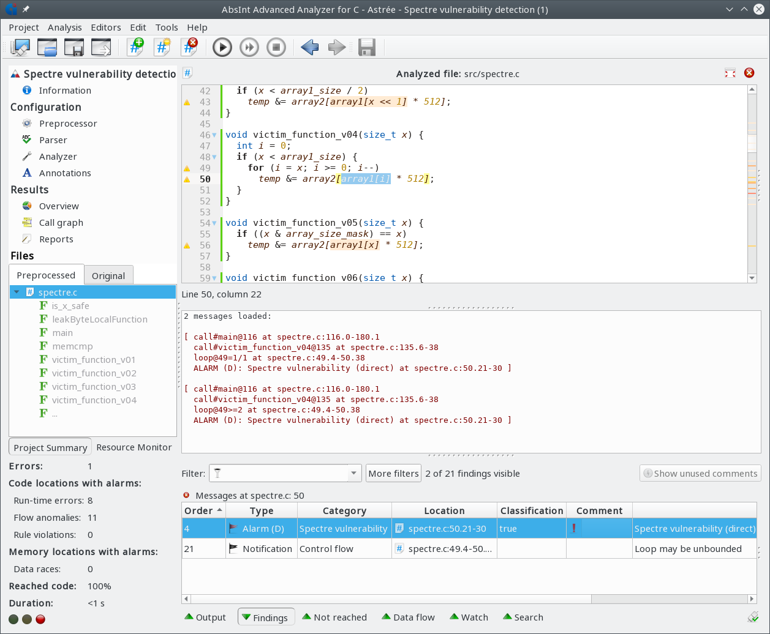The image size is (770, 634).
Task: Click the exclamation mark in the Comment column
Action: tap(574, 528)
